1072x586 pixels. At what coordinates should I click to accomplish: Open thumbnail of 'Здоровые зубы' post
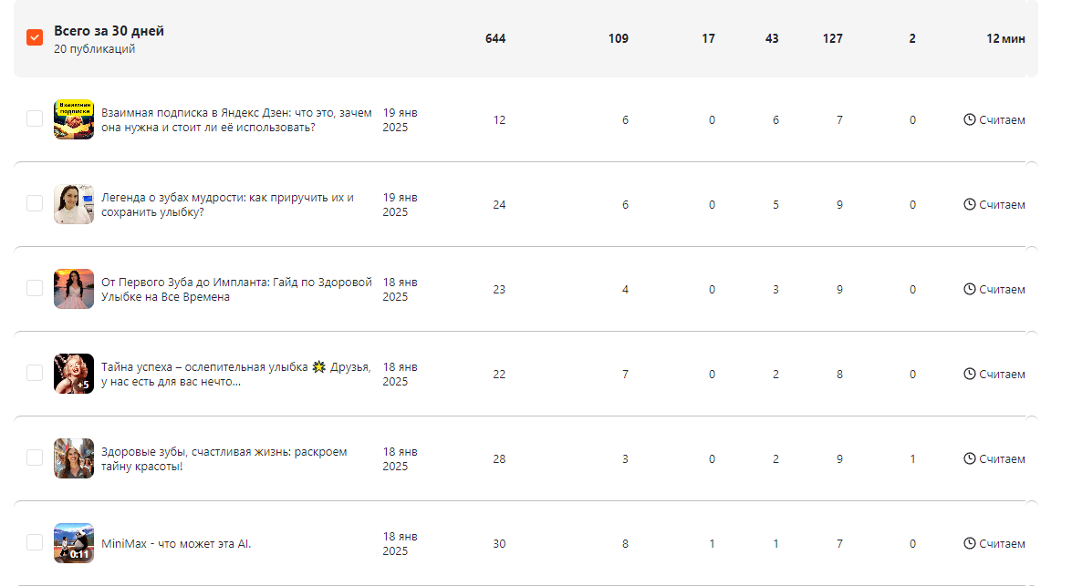(74, 458)
